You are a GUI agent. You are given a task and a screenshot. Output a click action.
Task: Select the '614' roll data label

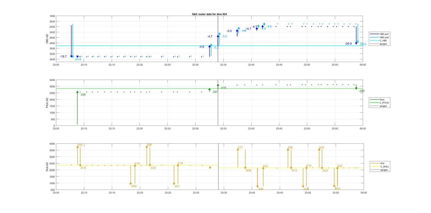(137, 164)
